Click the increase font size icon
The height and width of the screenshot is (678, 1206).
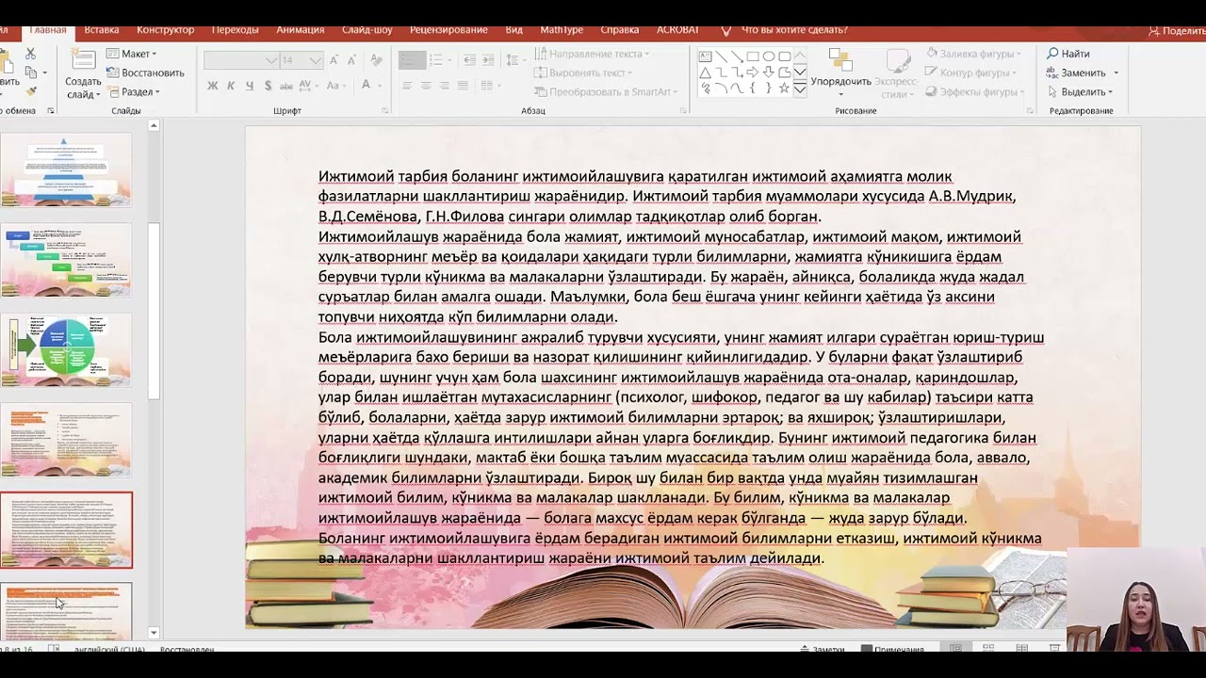click(335, 60)
